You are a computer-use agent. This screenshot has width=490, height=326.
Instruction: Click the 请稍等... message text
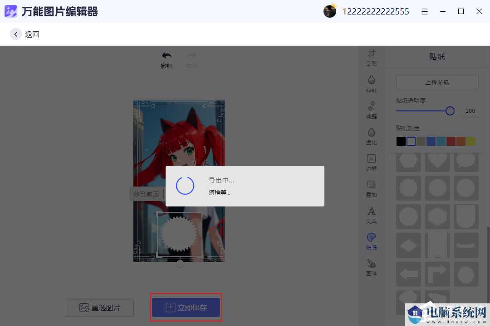tap(220, 192)
